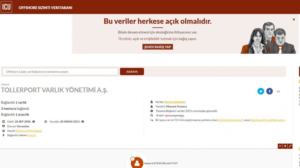Zoom in the graph with plus button
This screenshot has height=168, width=300.
285,146
